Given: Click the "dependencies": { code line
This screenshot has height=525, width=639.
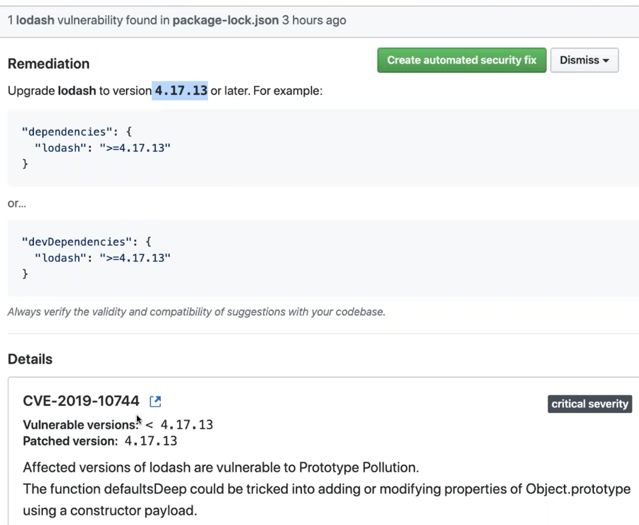Looking at the screenshot, I should click(77, 132).
